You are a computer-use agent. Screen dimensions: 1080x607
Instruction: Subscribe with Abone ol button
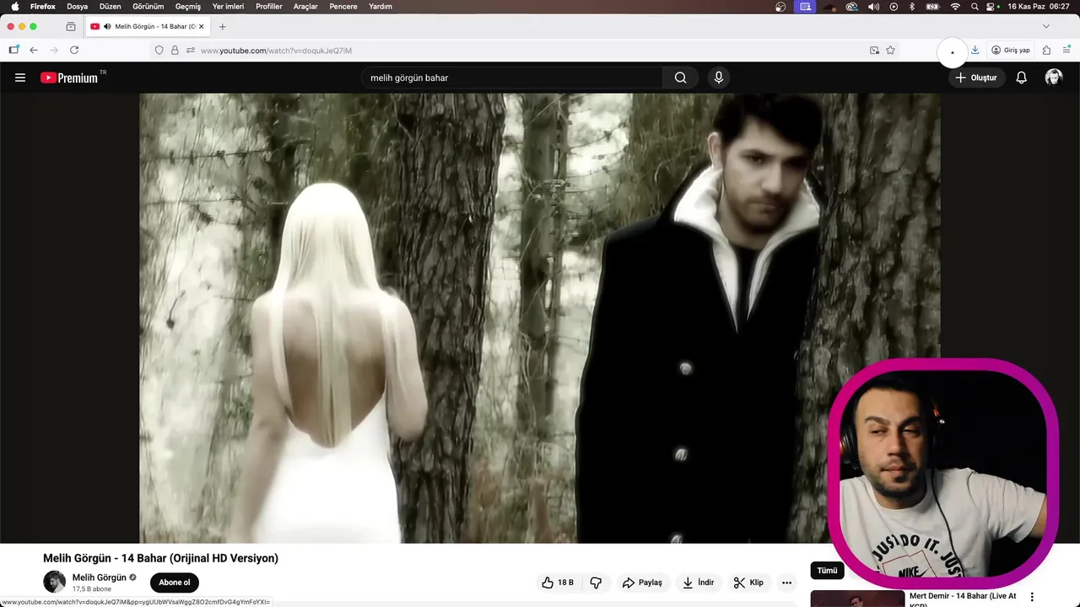(175, 583)
